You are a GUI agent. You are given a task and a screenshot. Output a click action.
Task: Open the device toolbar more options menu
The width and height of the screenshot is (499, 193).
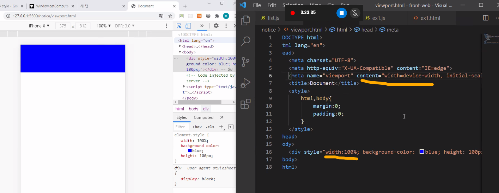[x=166, y=26]
